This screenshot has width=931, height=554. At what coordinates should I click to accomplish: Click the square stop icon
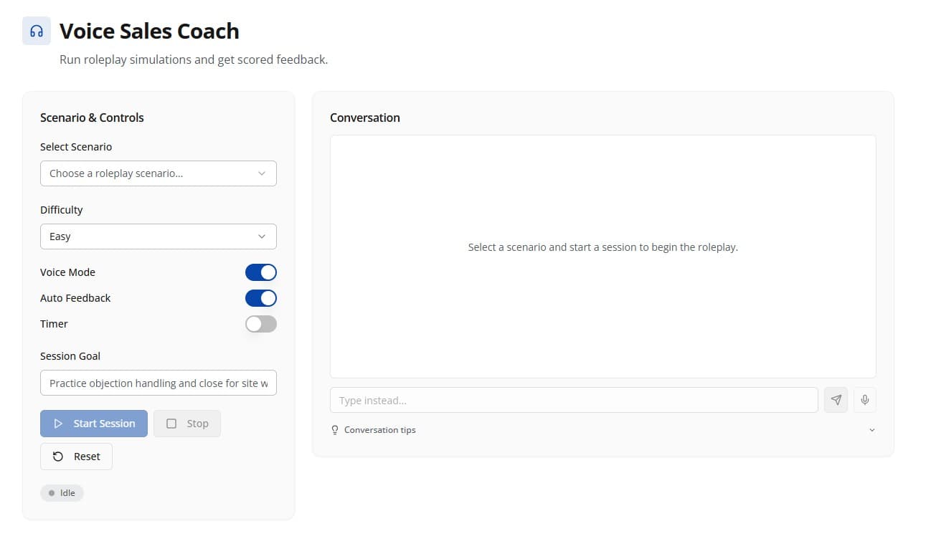coord(170,424)
